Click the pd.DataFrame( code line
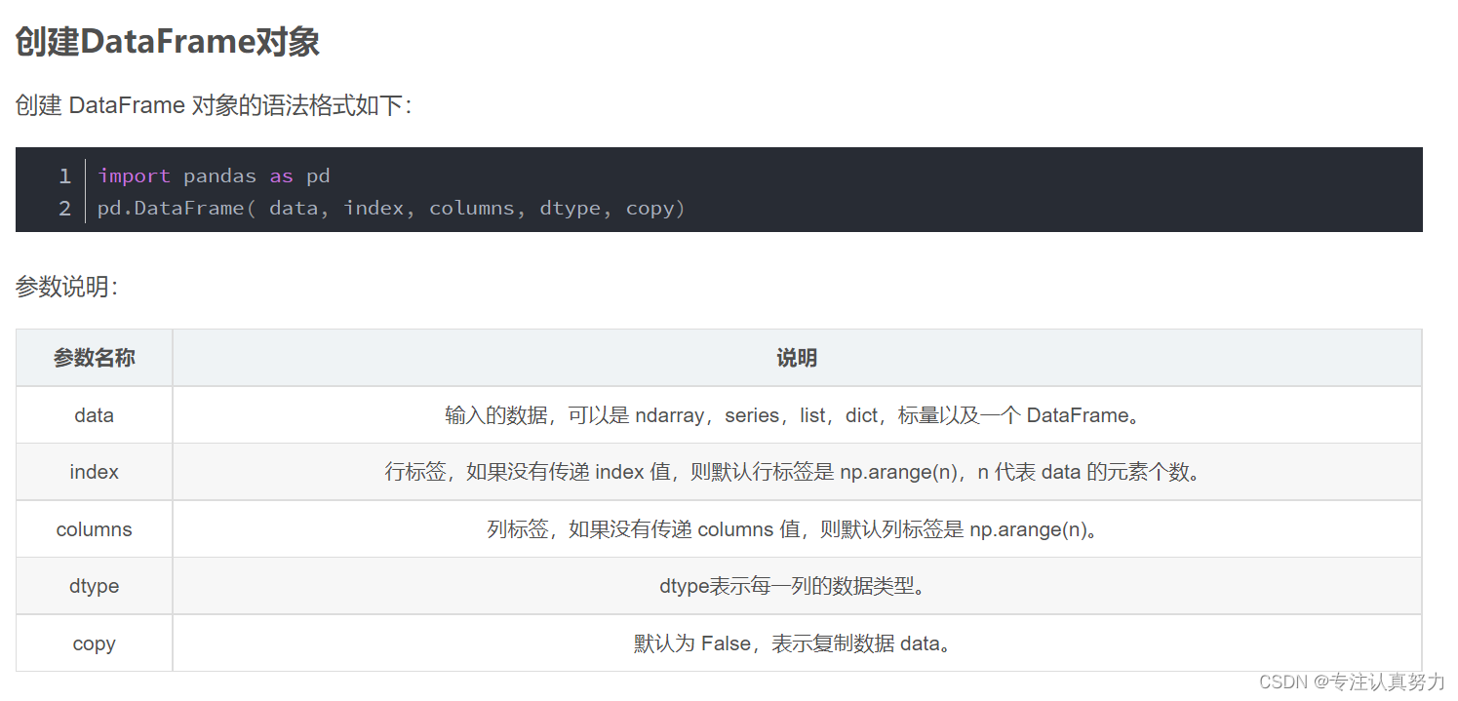Screen dimensions: 1458x701 (391, 209)
